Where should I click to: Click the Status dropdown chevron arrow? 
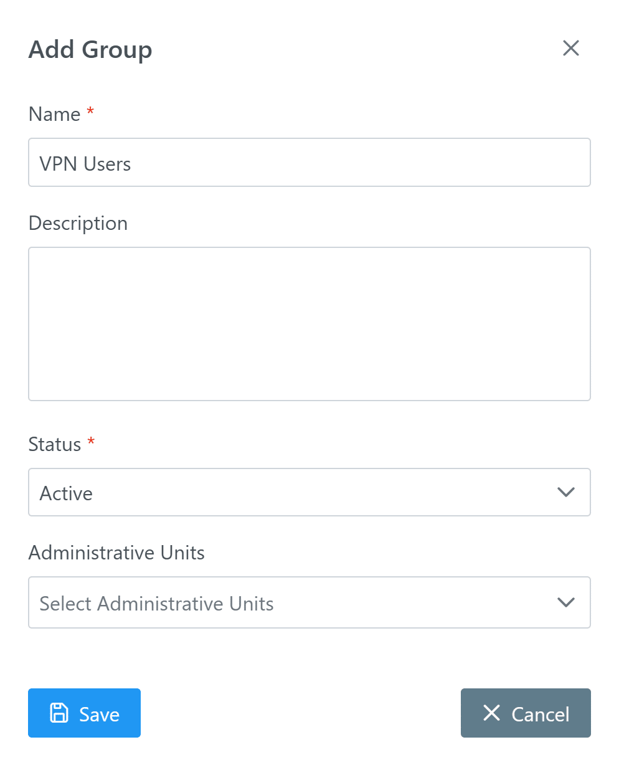(x=565, y=492)
